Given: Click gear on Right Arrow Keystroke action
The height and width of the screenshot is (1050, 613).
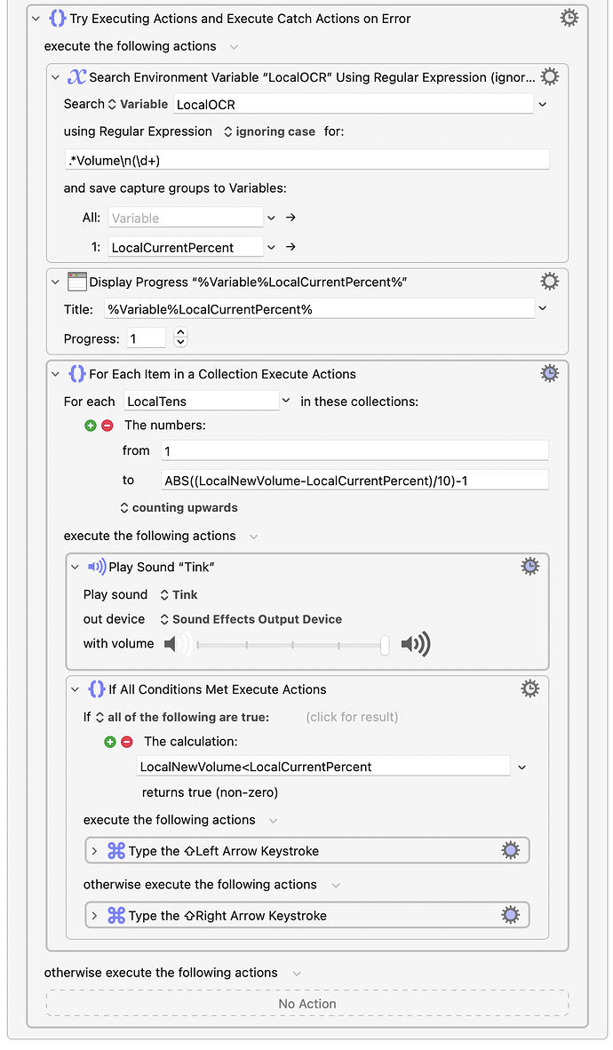Looking at the screenshot, I should click(511, 915).
